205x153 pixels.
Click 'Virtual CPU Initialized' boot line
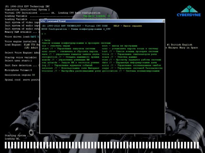tap(52, 13)
